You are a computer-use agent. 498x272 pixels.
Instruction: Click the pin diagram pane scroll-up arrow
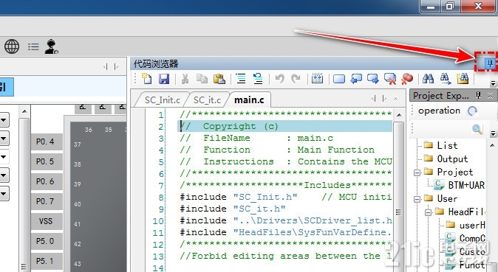tap(24, 111)
